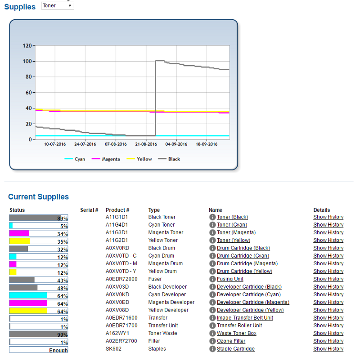The height and width of the screenshot is (357, 360).
Task: Click info icon beside Toner (Magenta)
Action: pyautogui.click(x=212, y=232)
